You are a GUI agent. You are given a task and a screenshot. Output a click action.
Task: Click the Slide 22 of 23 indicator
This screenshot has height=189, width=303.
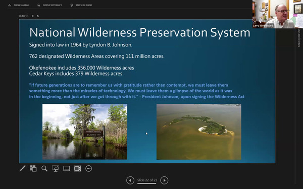tap(147, 180)
